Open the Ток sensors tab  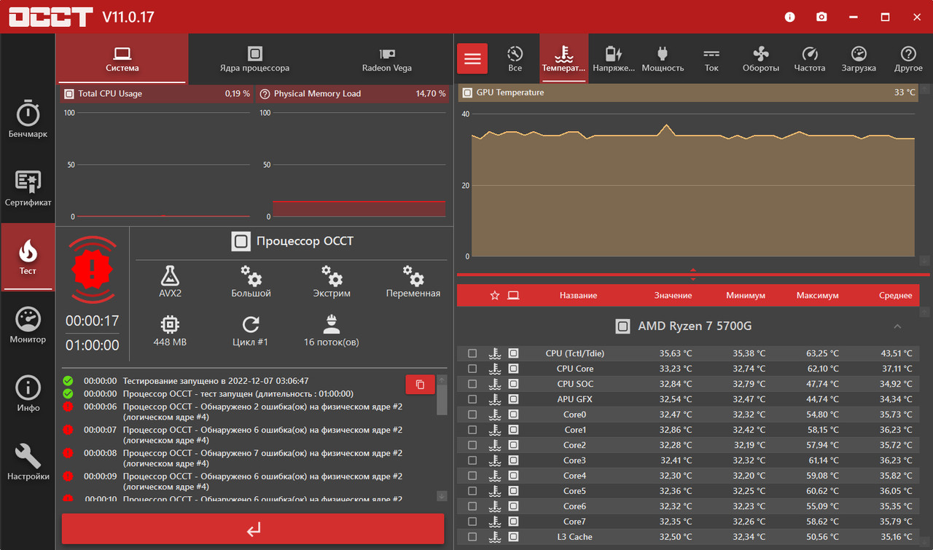(x=711, y=58)
